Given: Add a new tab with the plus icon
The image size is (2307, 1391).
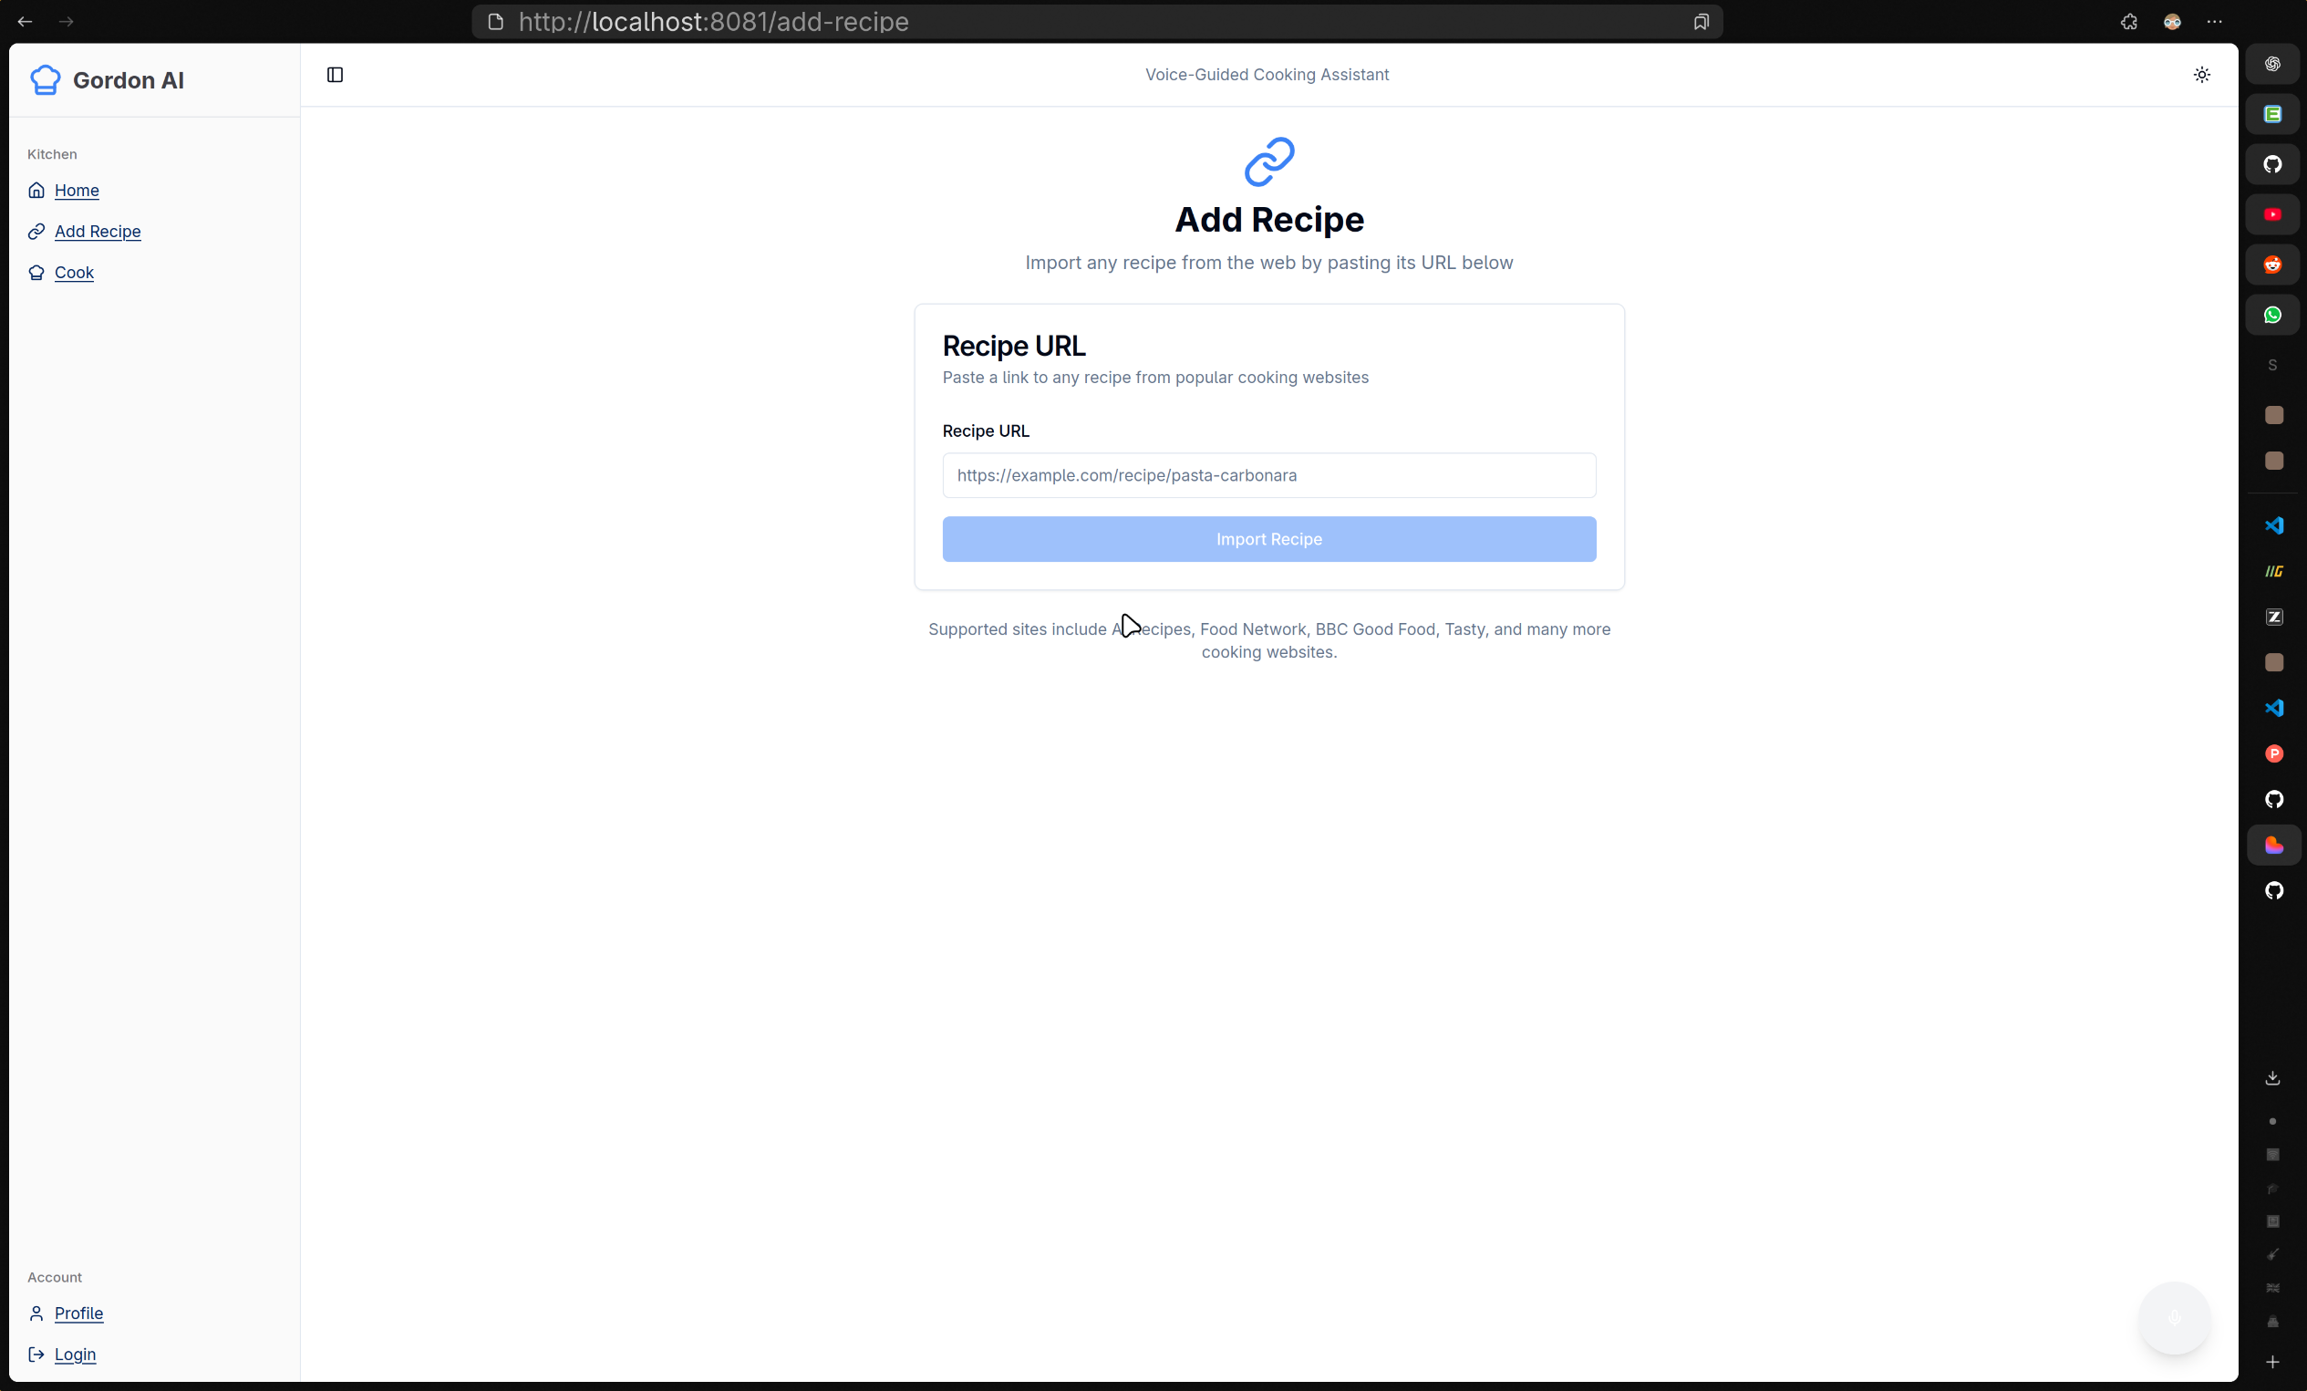Looking at the screenshot, I should point(2272,1362).
